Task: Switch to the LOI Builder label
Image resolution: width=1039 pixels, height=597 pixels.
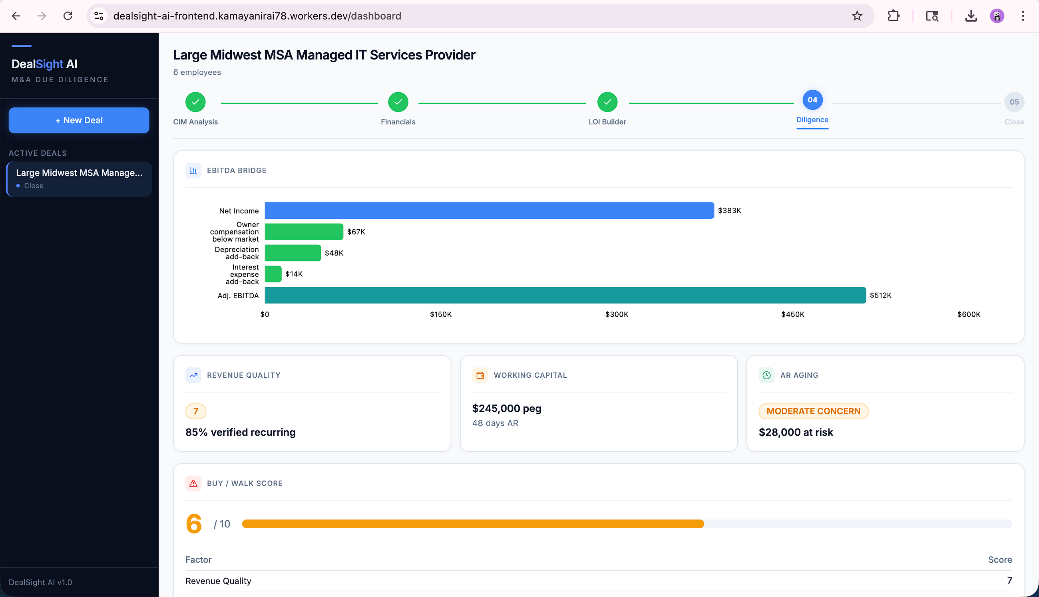Action: point(607,122)
